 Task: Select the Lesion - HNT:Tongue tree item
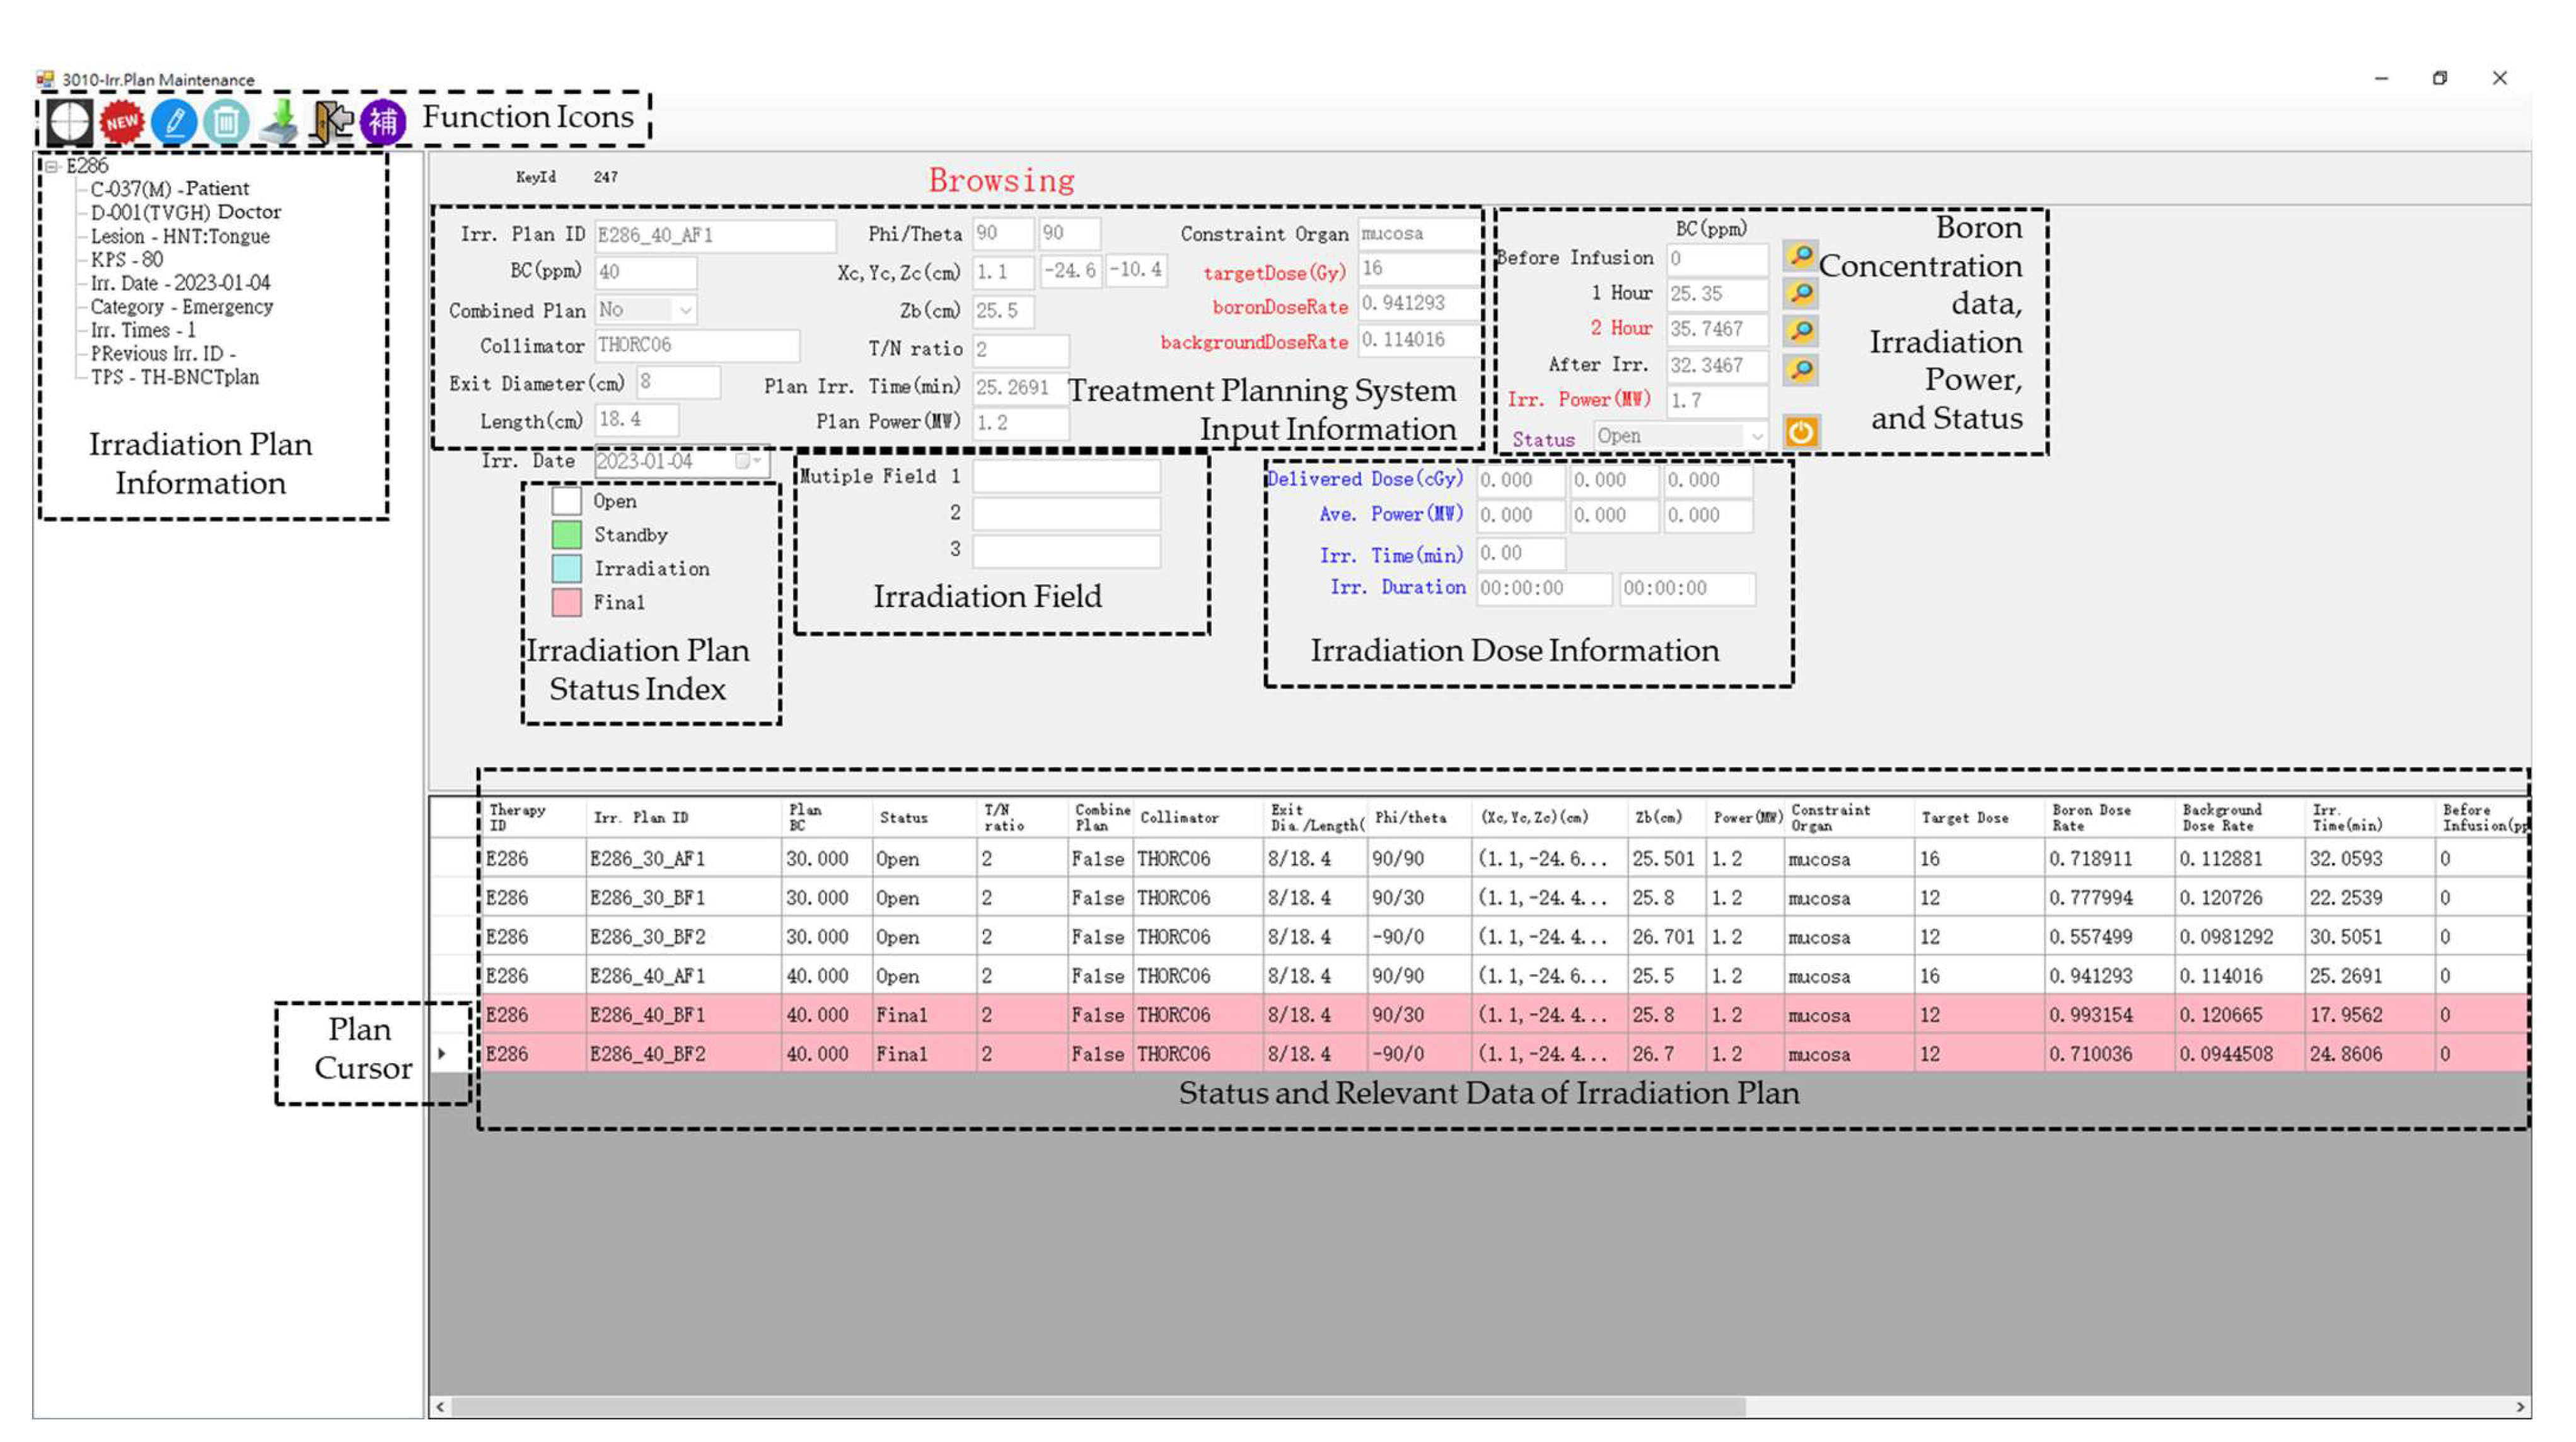pyautogui.click(x=180, y=236)
